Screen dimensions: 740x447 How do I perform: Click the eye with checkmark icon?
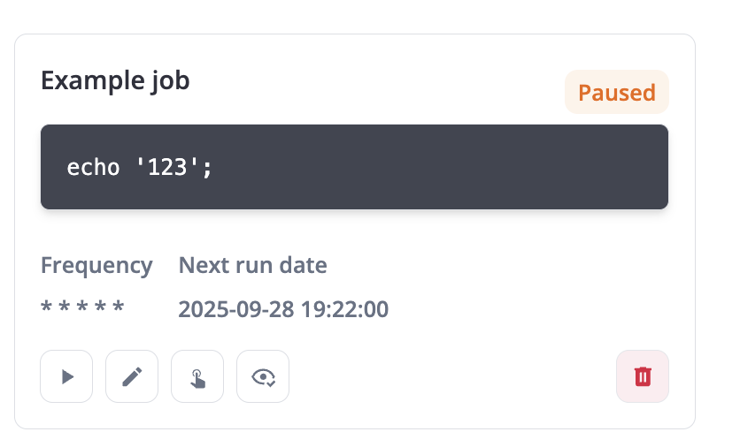coord(263,377)
